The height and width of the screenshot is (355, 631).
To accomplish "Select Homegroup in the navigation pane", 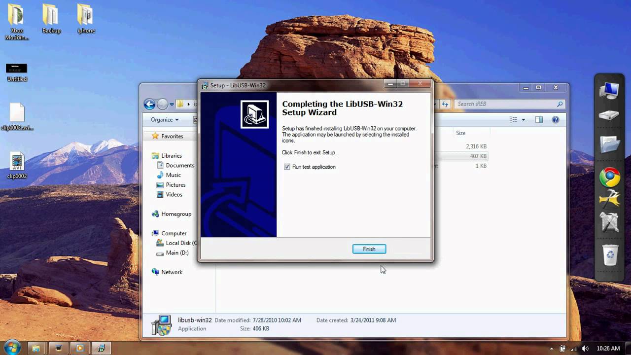I will (171, 214).
